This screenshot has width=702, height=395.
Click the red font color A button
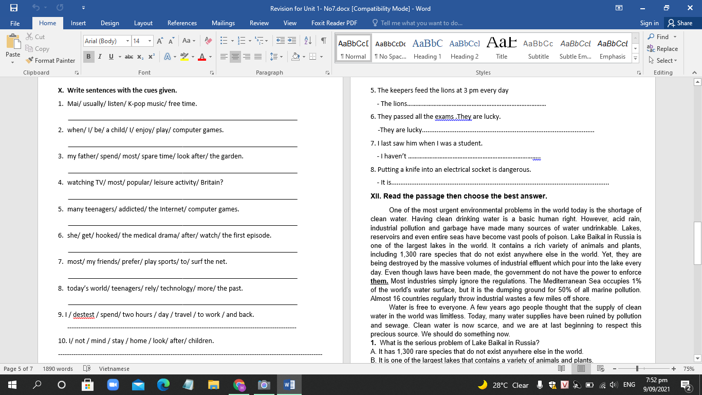coord(202,57)
